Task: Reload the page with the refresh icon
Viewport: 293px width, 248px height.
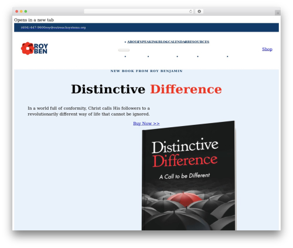Action: pos(190,12)
